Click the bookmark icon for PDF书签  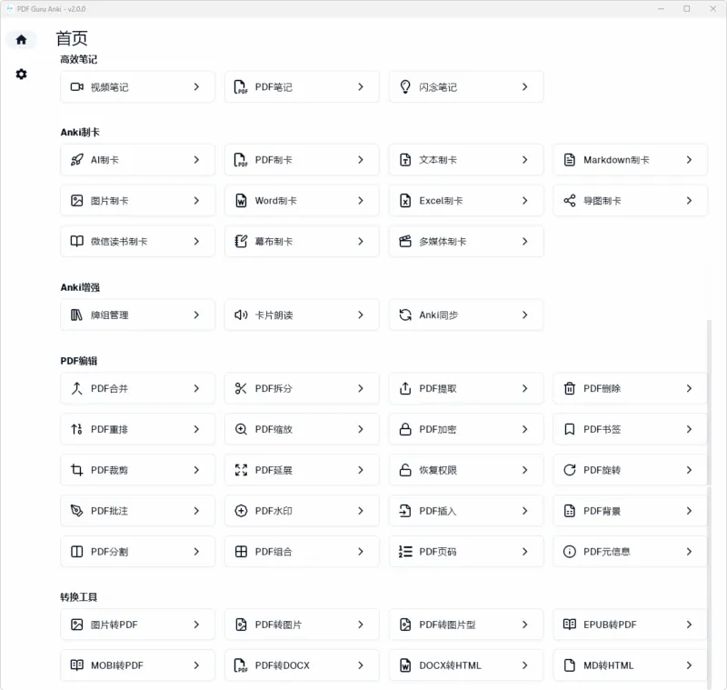click(570, 429)
